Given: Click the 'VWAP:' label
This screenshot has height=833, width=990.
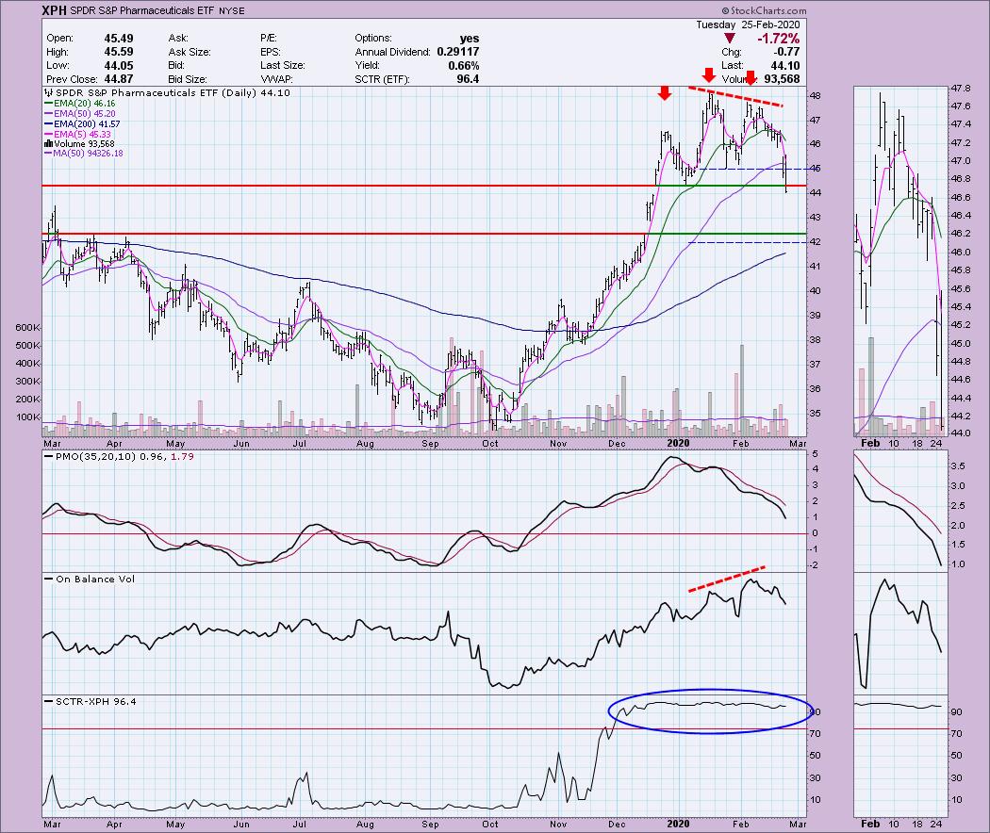Looking at the screenshot, I should tap(276, 79).
